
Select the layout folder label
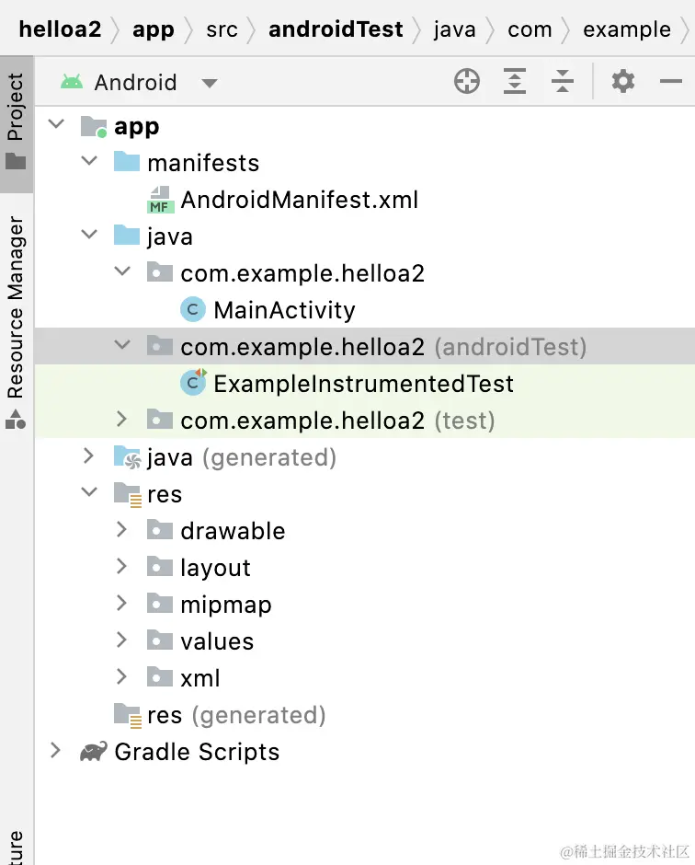(215, 568)
